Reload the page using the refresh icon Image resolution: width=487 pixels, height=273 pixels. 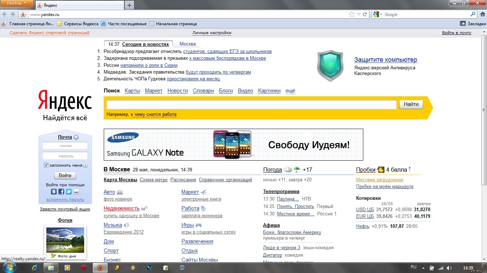(x=365, y=15)
